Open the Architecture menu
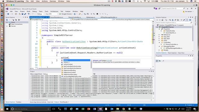Viewport: 199px width, 112px height. 54,12
